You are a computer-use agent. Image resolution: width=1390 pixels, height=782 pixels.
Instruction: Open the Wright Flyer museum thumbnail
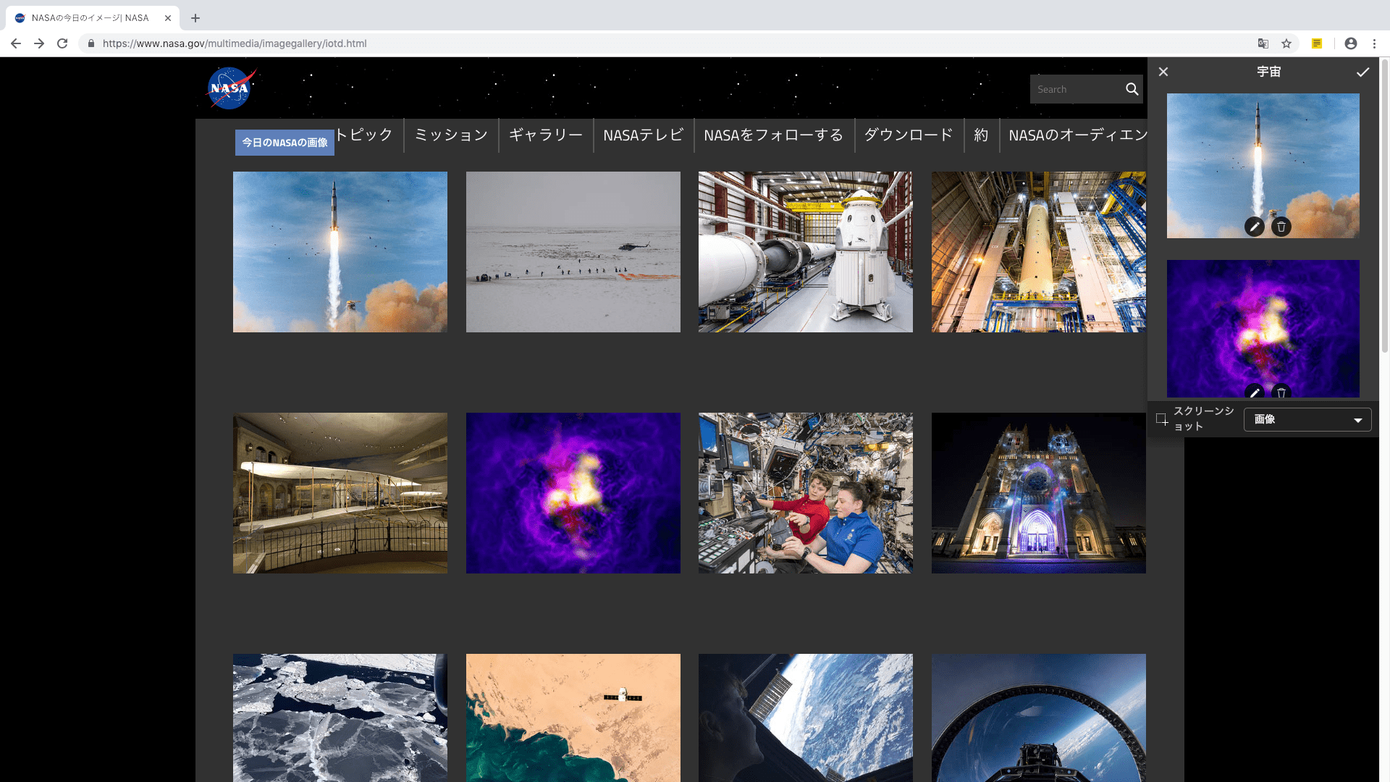(x=340, y=493)
